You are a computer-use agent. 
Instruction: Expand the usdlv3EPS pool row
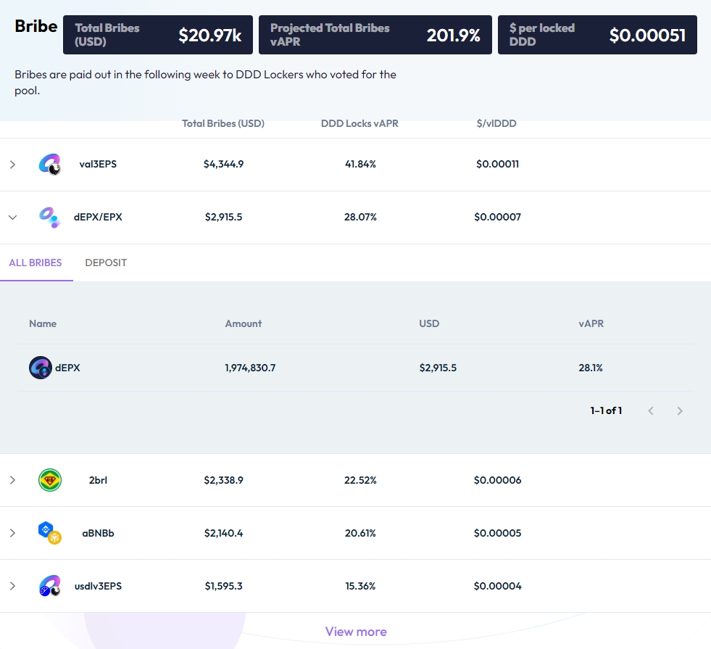tap(12, 586)
